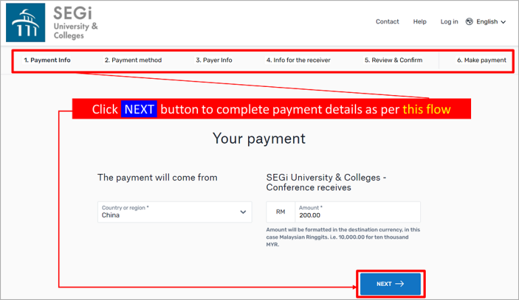Select the 3. Payer Info step
This screenshot has height=300, width=519.
(x=214, y=60)
